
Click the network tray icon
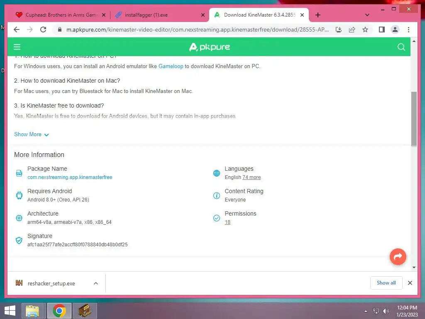tap(376, 311)
